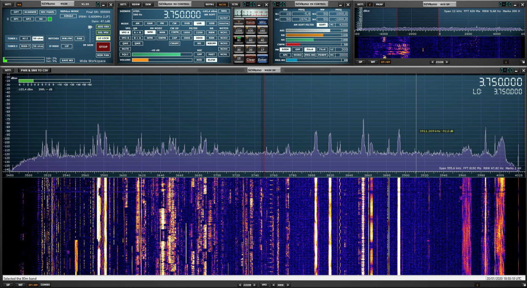The width and height of the screenshot is (527, 288).
Task: Click SAVE WS button
Action: (67, 60)
